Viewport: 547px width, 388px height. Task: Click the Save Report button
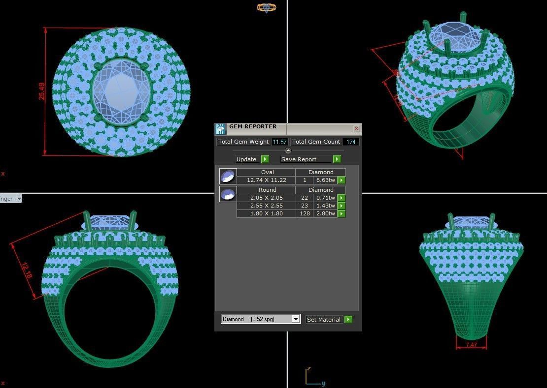[299, 159]
